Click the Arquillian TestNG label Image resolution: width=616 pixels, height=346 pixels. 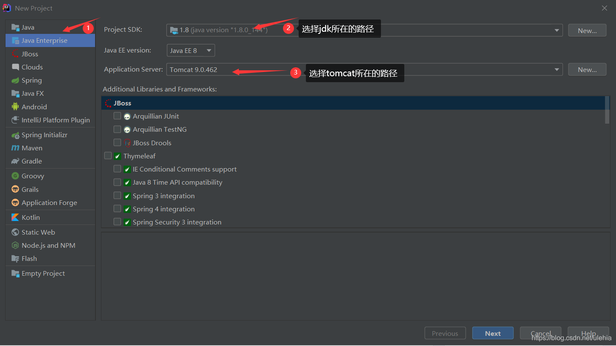(x=160, y=130)
